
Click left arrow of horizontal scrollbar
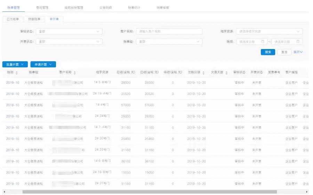pos(4,192)
